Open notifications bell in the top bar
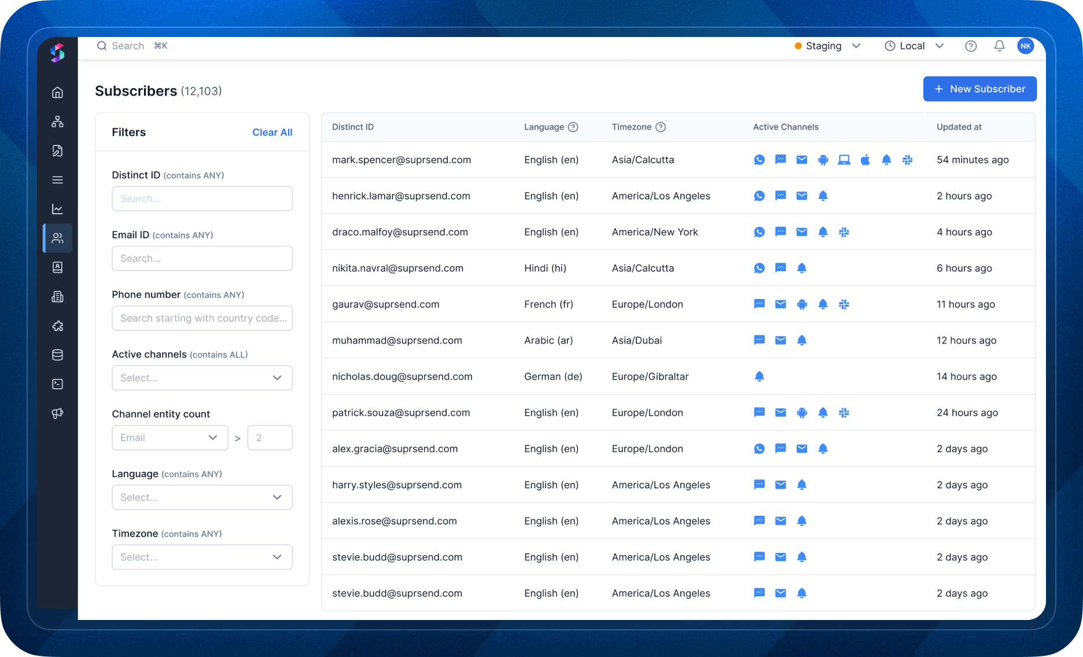The width and height of the screenshot is (1083, 657). (x=999, y=46)
